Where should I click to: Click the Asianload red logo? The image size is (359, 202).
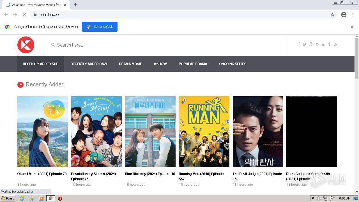tap(26, 45)
